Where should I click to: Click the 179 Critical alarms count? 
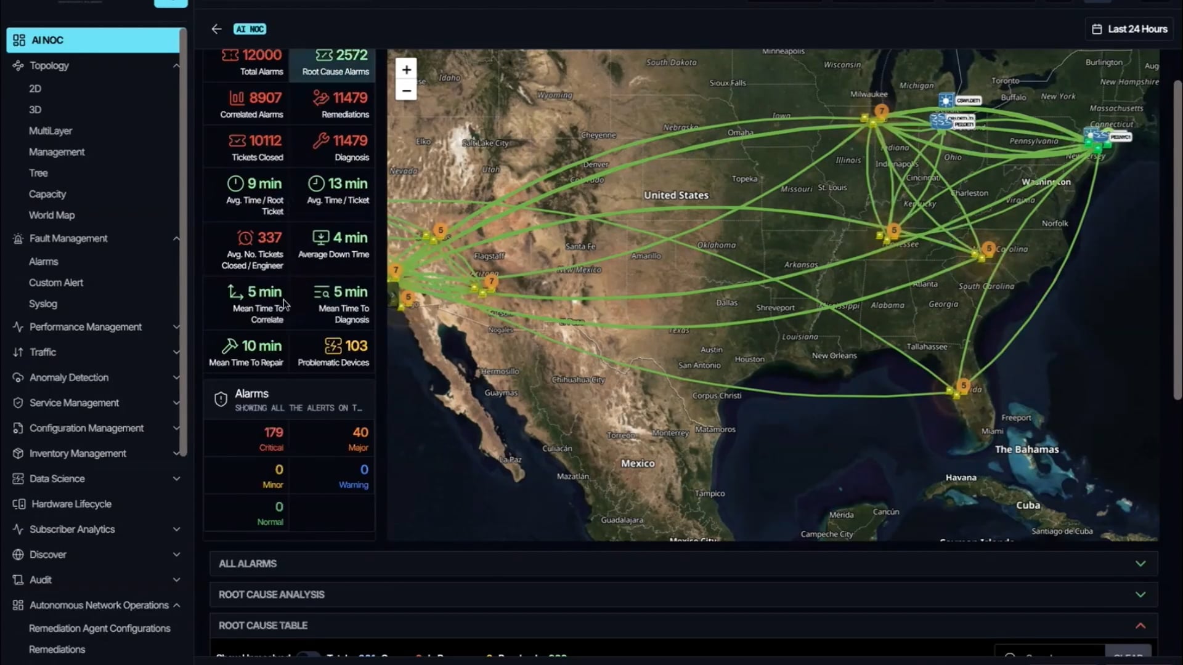click(x=273, y=433)
